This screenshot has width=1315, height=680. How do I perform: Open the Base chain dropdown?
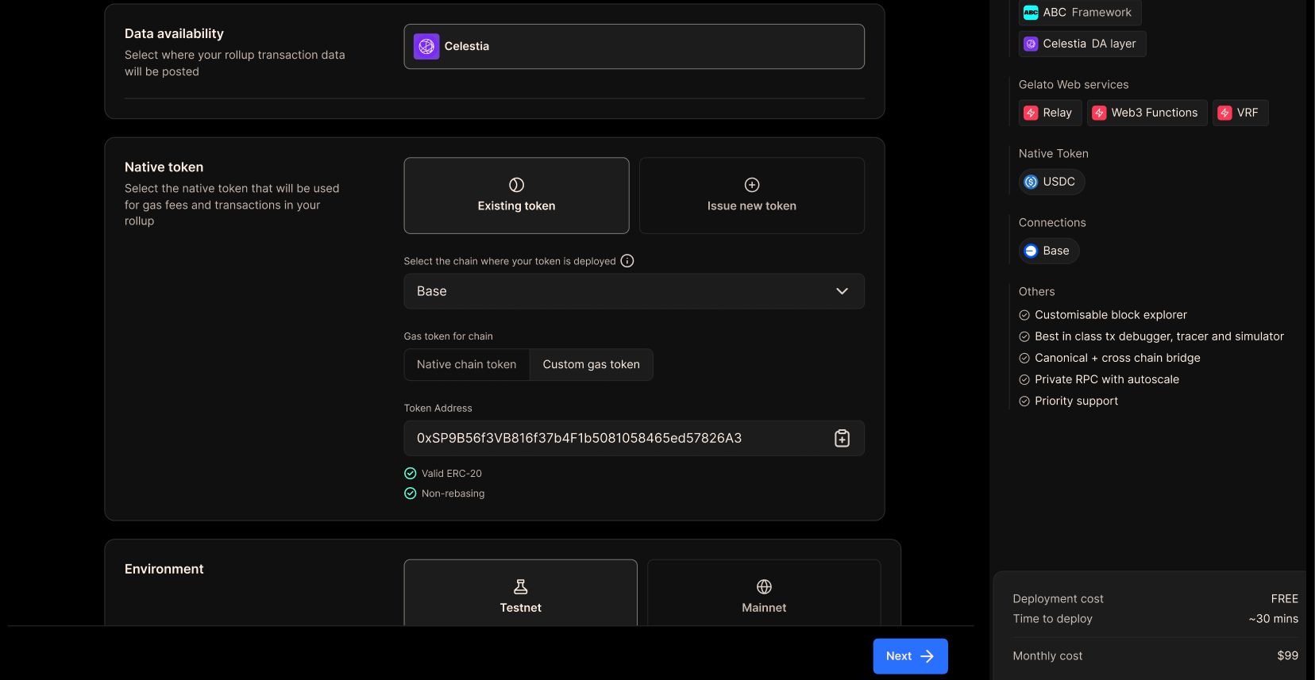[634, 291]
